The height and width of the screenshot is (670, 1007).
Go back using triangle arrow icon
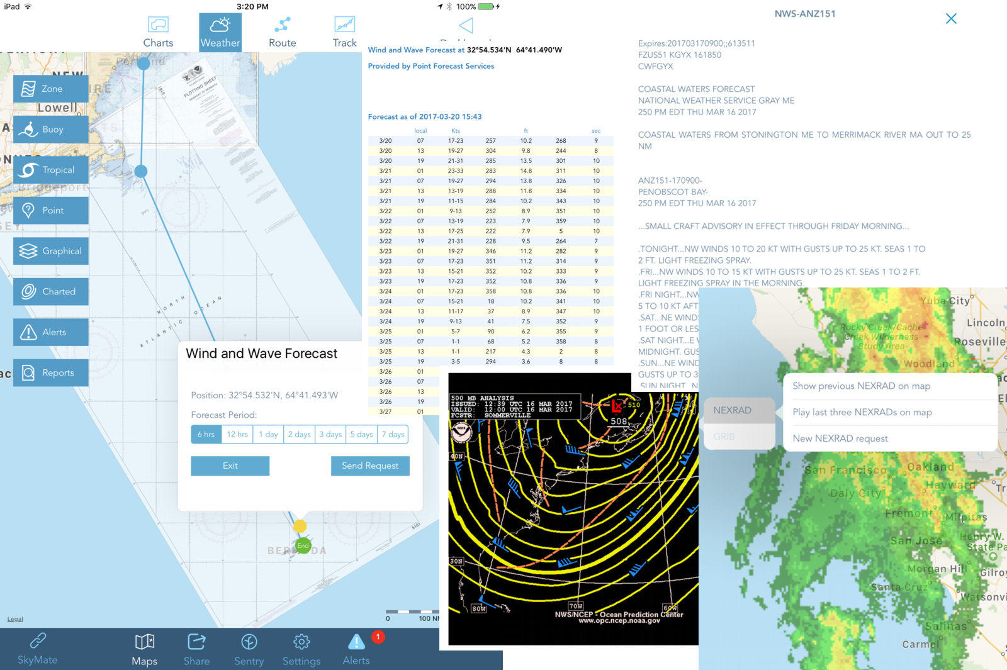pos(466,25)
